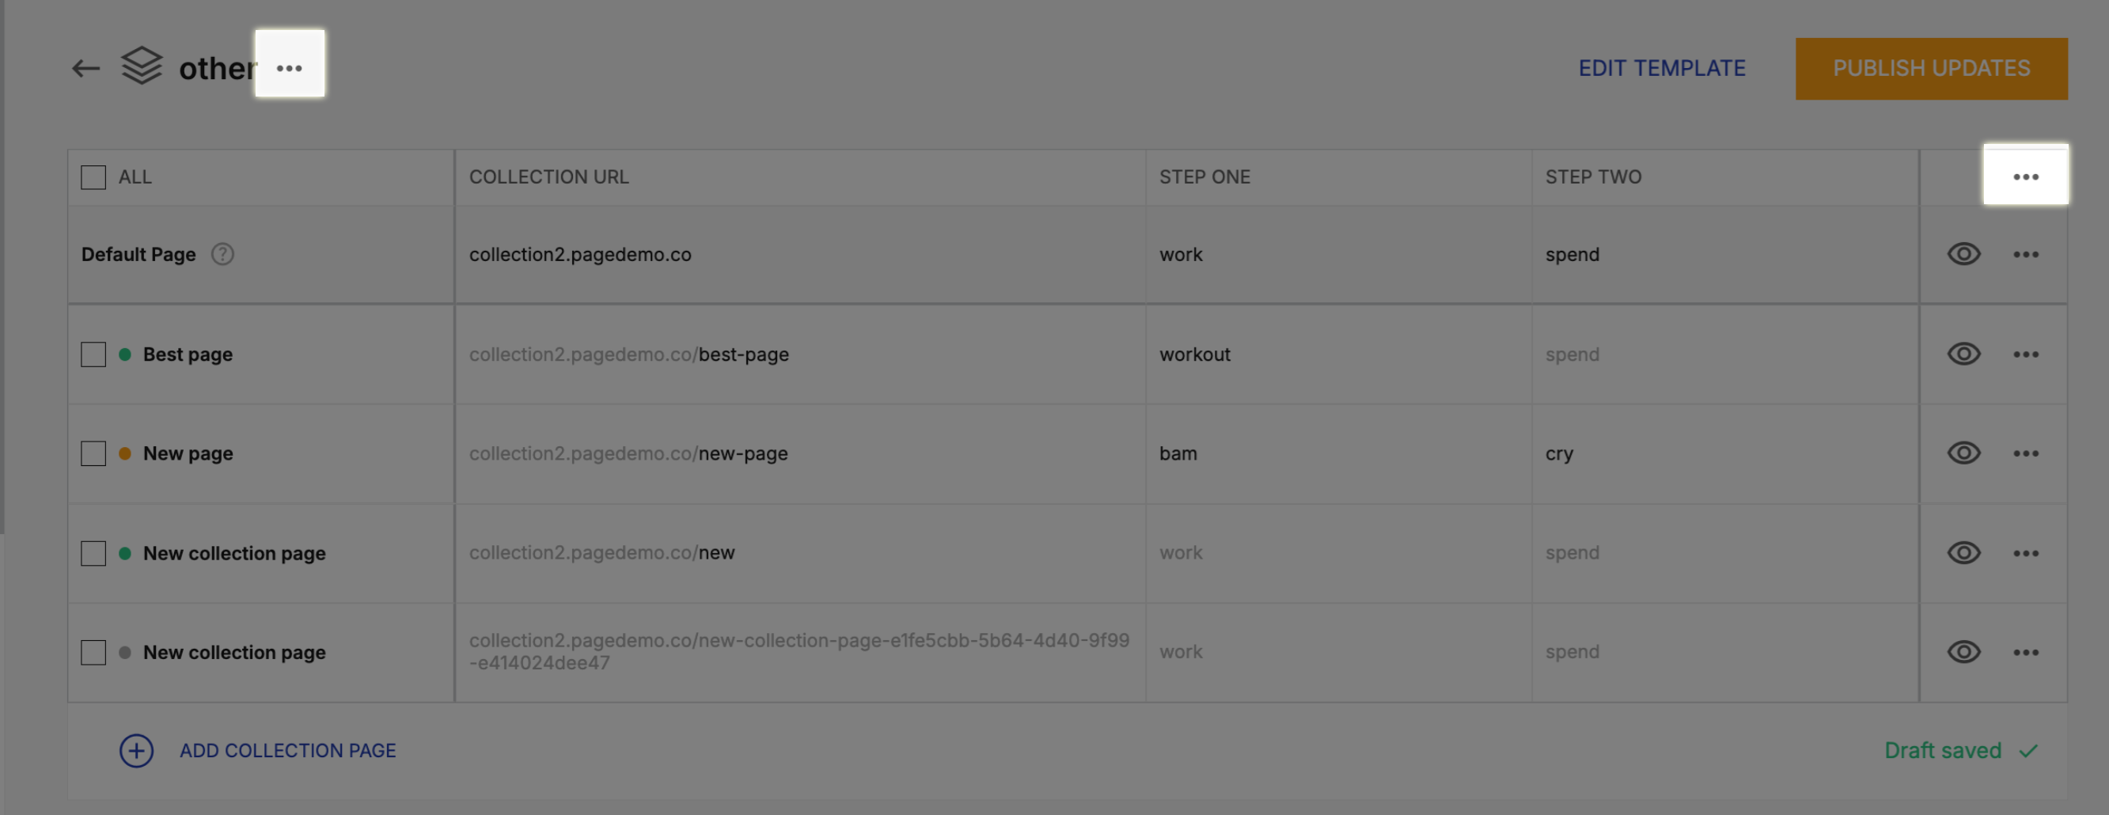Check the New page row checkbox
2109x815 pixels.
(93, 454)
